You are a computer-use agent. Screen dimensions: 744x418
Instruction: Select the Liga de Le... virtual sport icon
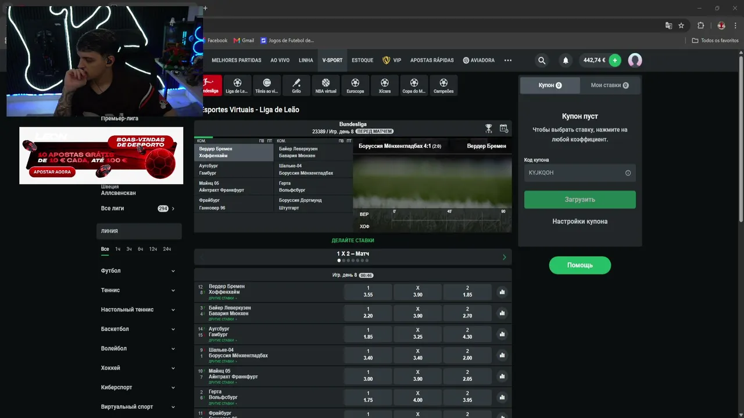click(237, 85)
